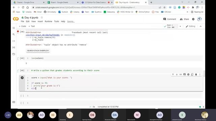Move cell up with the arrow icon
Image resolution: width=216 pixels, height=121 pixels.
pos(173,74)
